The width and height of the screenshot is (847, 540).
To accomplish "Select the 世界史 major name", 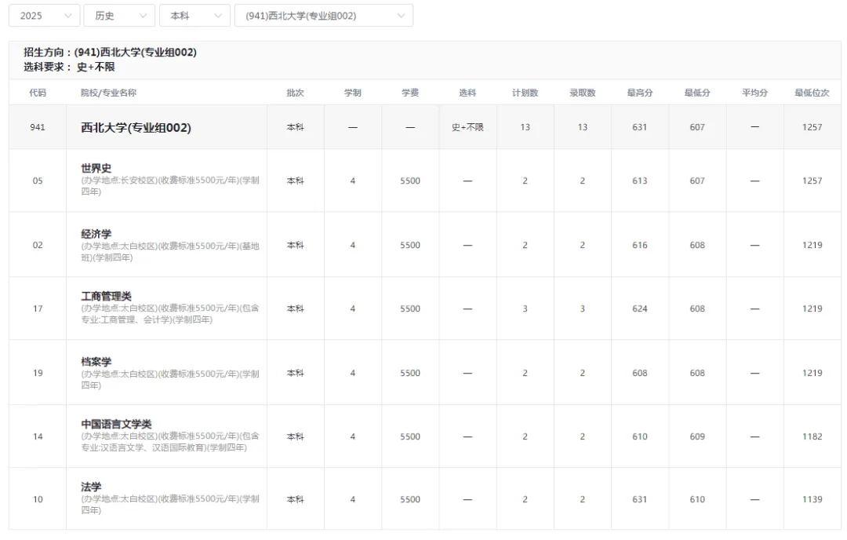I will pos(96,168).
